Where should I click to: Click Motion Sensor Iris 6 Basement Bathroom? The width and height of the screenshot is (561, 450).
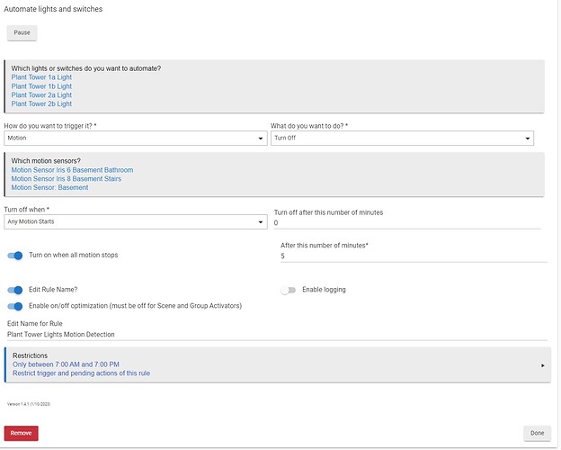(72, 170)
